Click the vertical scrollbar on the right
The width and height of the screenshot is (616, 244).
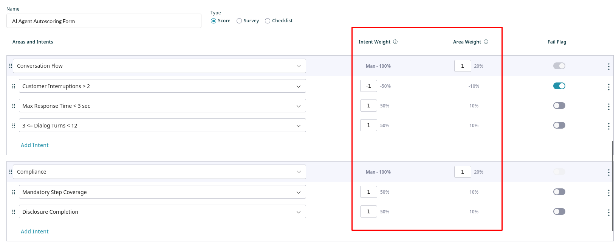coord(613,185)
